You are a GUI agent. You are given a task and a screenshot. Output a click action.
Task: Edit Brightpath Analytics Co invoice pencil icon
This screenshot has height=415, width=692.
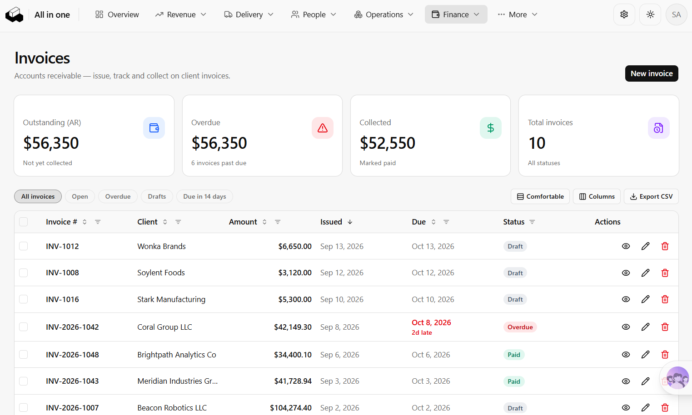tap(645, 355)
